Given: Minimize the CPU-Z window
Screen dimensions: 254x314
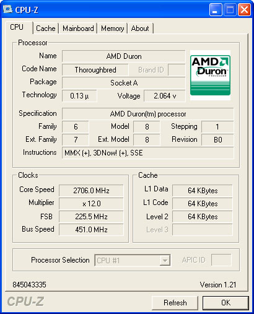Looking at the screenshot, I should (x=216, y=10).
